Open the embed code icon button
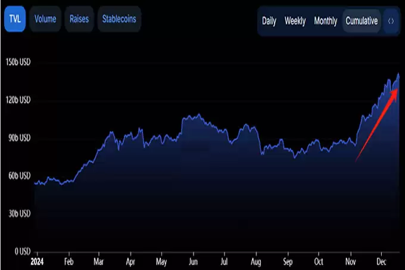The width and height of the screenshot is (405, 270). (391, 21)
